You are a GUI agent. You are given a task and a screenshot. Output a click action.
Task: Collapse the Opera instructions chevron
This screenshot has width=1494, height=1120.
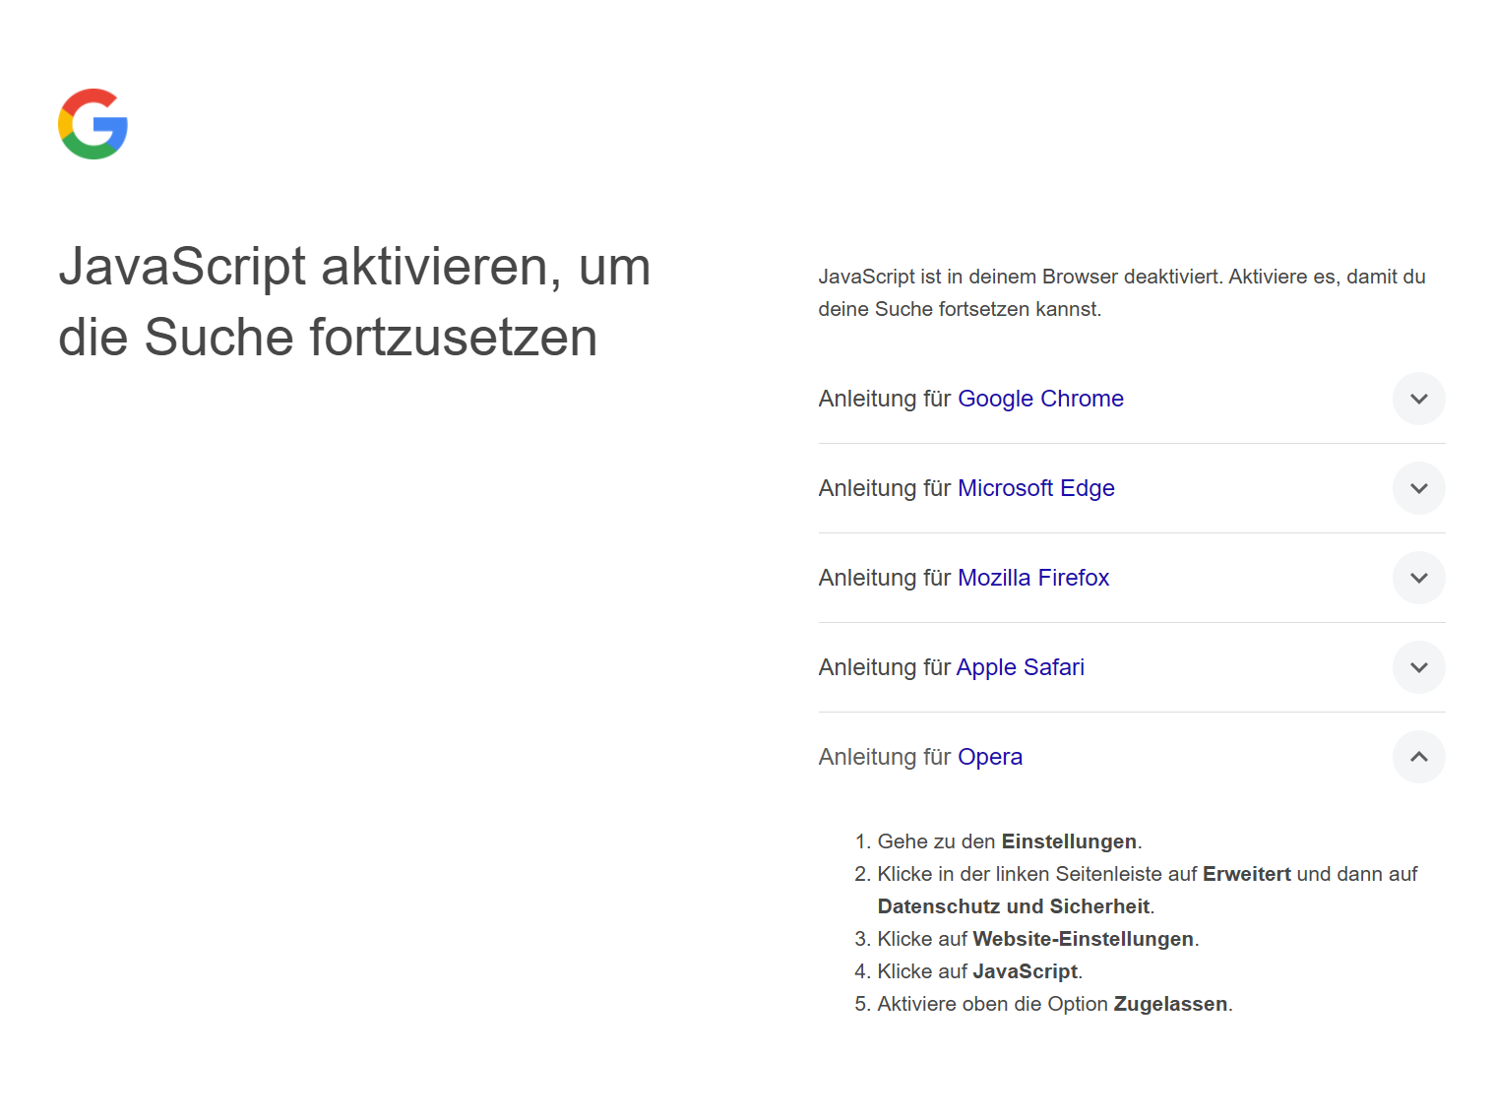tap(1418, 757)
